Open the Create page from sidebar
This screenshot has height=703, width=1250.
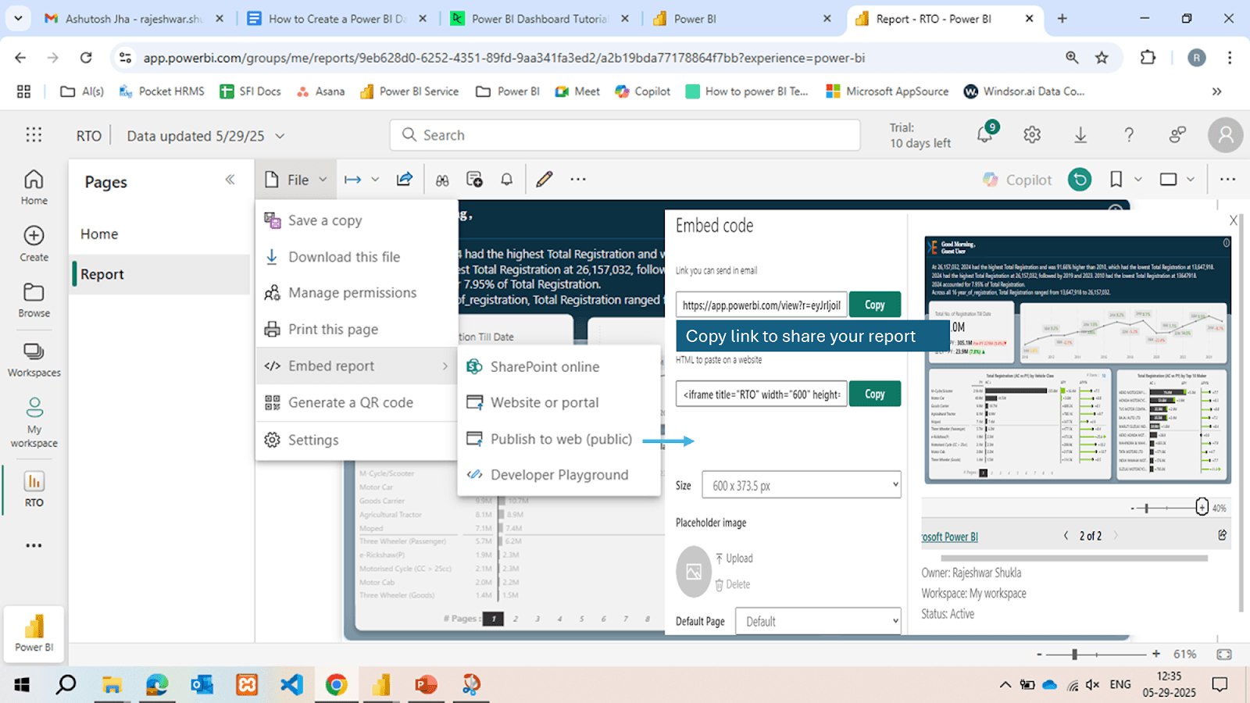[34, 243]
